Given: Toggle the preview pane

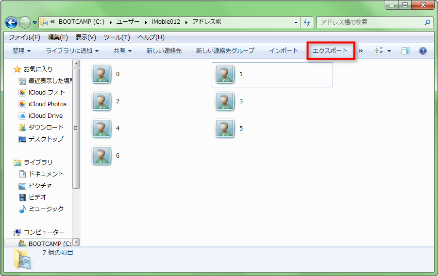Looking at the screenshot, I should pyautogui.click(x=405, y=51).
